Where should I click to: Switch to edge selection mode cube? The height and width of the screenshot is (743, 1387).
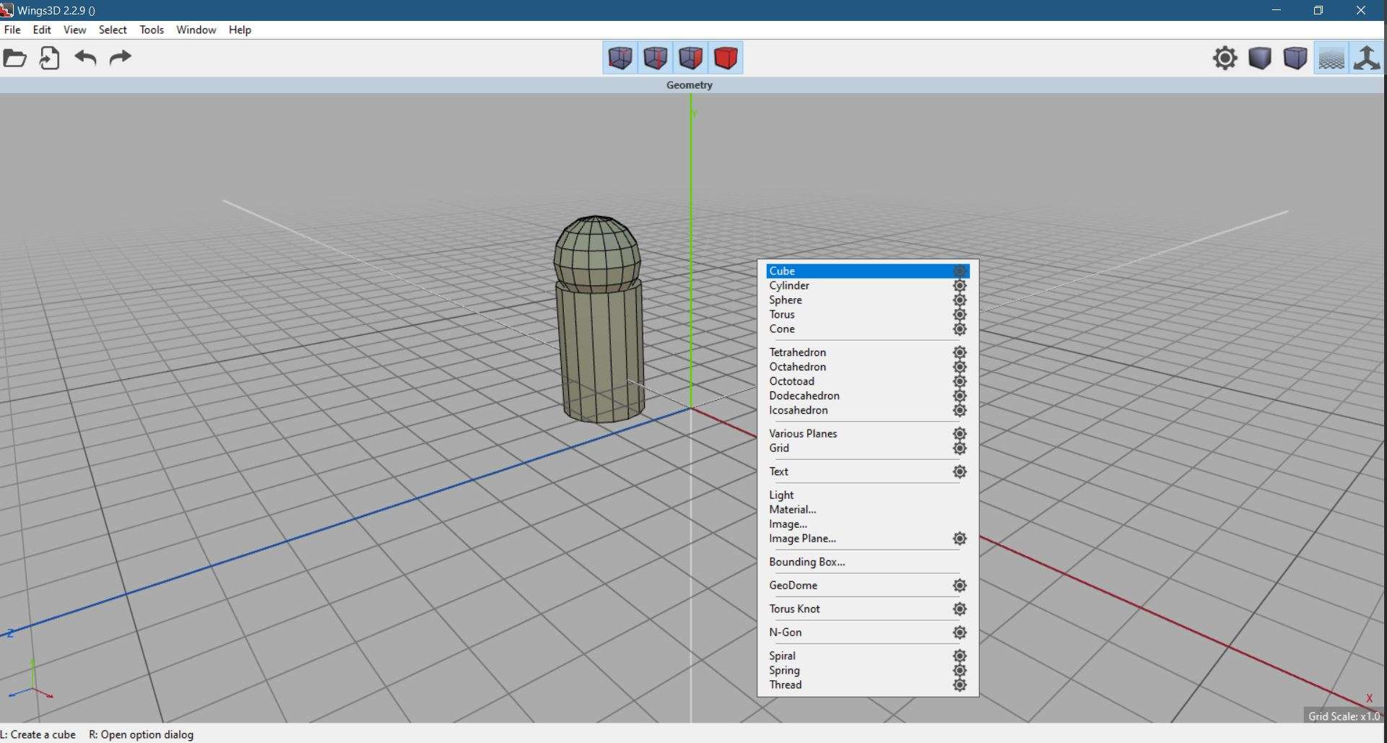coord(656,58)
